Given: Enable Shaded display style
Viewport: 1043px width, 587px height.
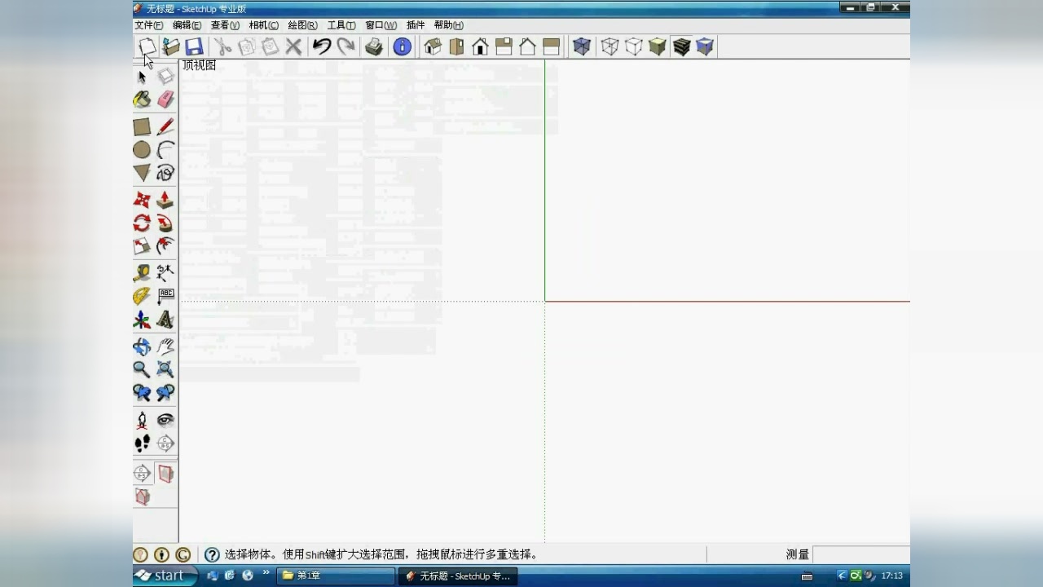Looking at the screenshot, I should 658,46.
